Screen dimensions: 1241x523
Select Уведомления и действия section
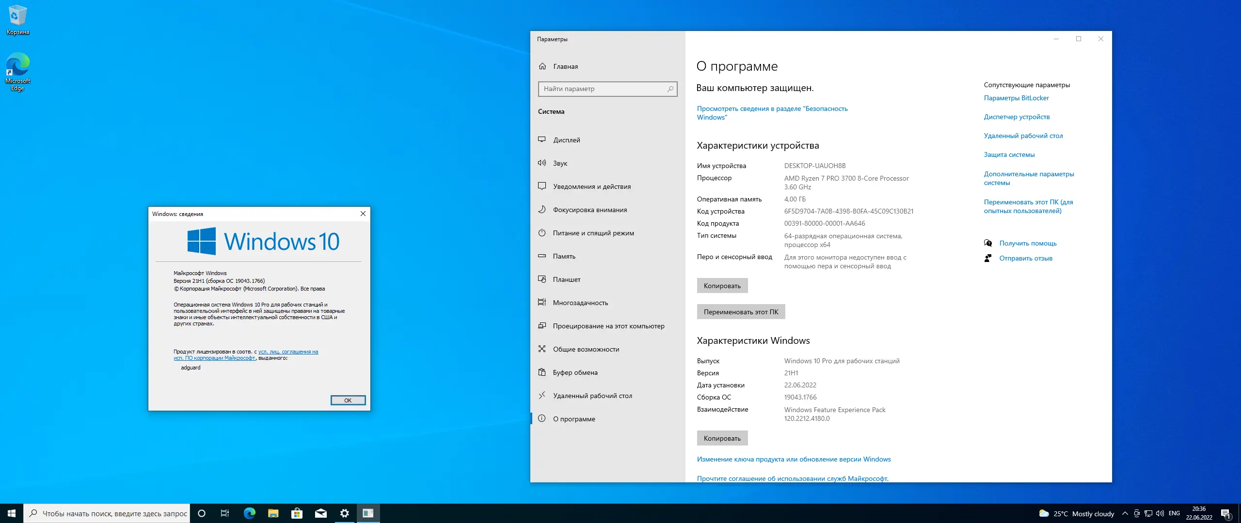pos(592,186)
